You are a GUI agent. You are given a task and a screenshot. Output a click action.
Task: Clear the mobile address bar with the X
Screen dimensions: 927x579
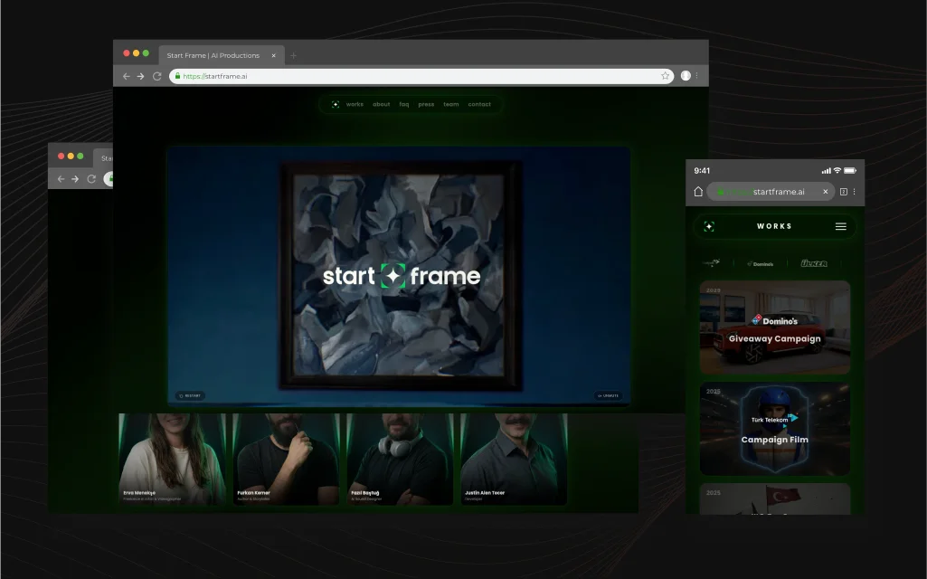(x=826, y=192)
